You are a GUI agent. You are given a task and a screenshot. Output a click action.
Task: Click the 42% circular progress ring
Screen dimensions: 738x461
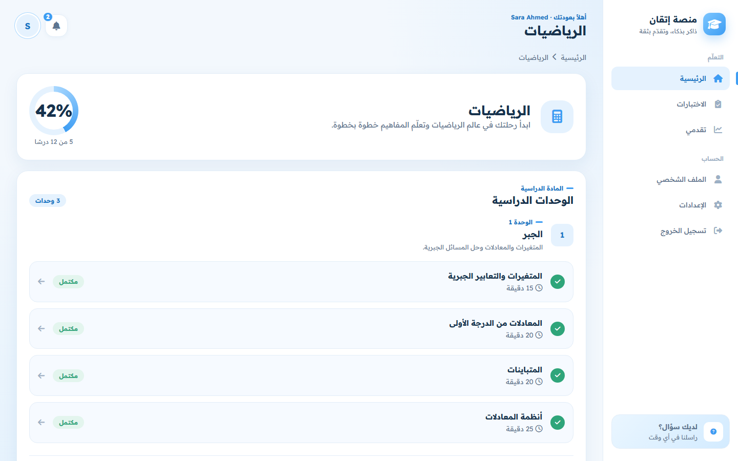point(54,111)
